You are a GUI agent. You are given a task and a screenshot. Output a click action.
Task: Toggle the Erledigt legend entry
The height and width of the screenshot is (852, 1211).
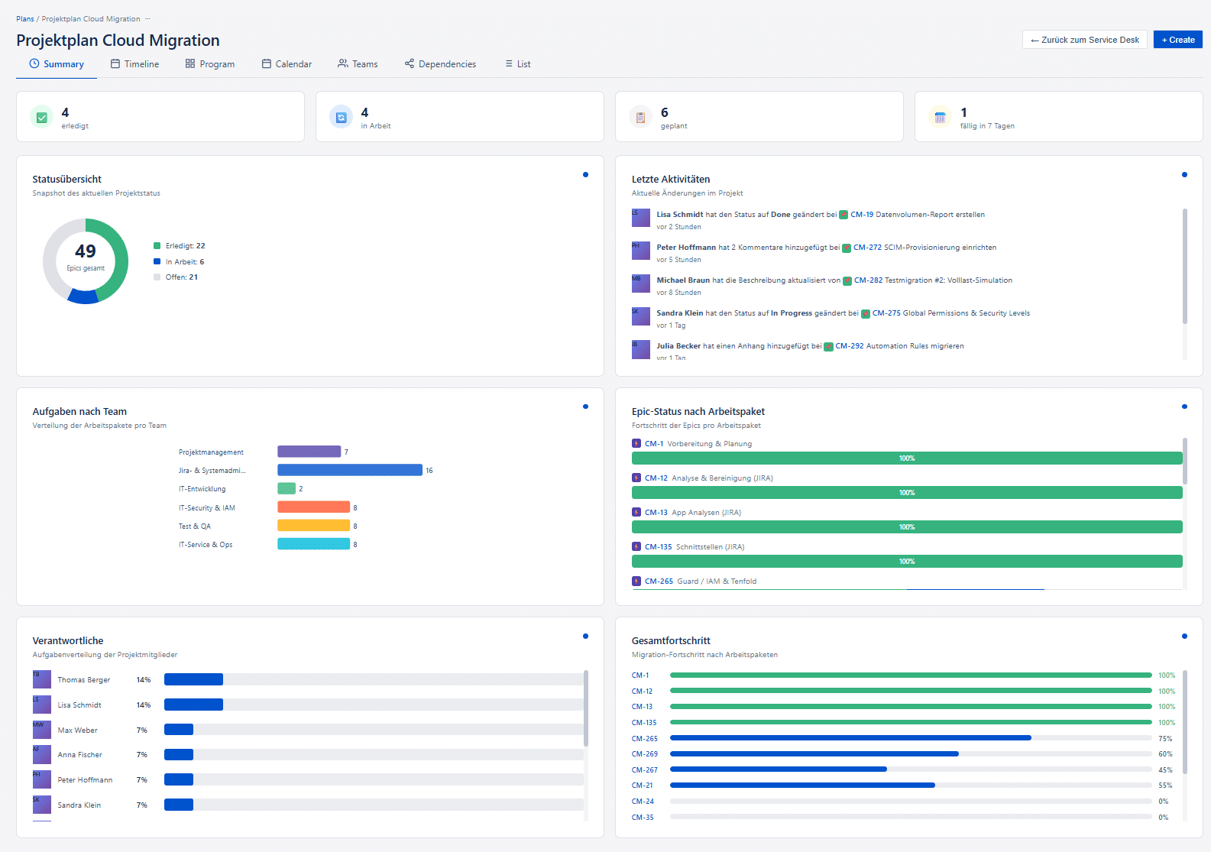[x=180, y=246]
